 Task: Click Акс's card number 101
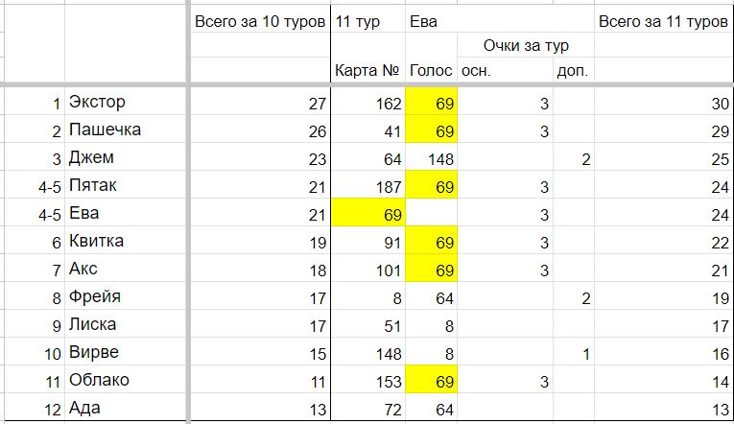click(367, 269)
